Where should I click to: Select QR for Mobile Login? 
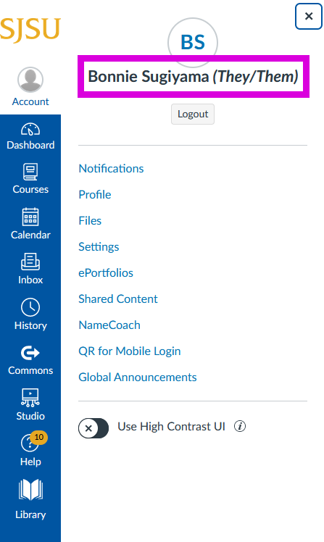(x=129, y=351)
